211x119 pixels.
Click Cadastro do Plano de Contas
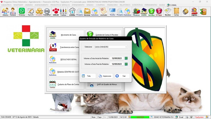pyautogui.click(x=66, y=84)
